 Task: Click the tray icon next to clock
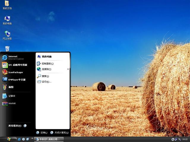180,139
